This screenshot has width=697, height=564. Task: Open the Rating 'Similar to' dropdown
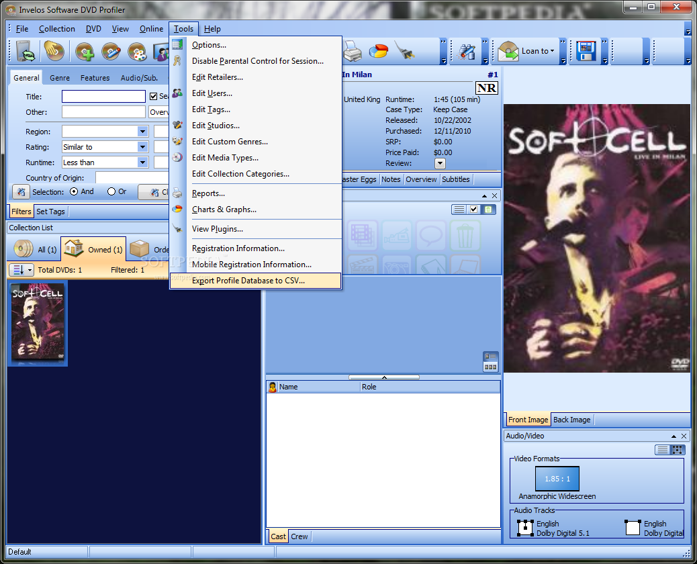pos(142,147)
